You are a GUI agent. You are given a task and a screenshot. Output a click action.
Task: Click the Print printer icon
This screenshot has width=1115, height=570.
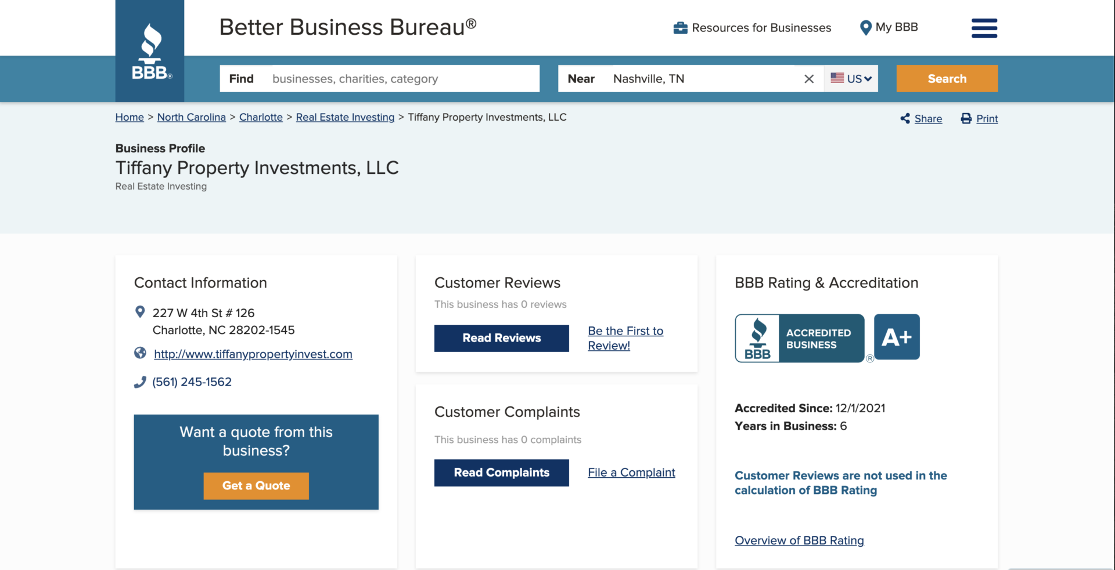(x=966, y=118)
